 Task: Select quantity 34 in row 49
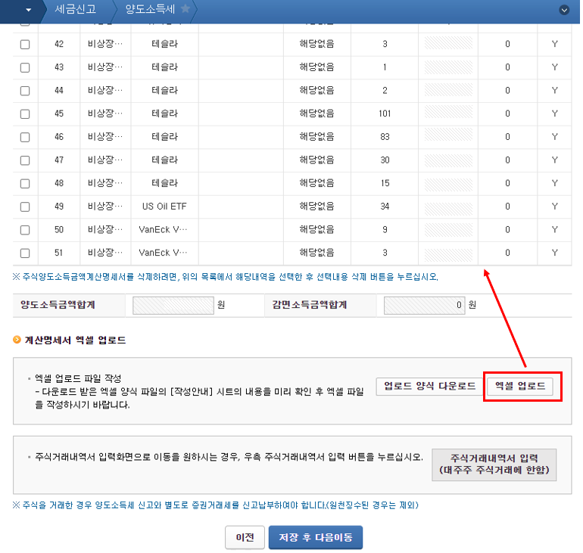pyautogui.click(x=385, y=207)
